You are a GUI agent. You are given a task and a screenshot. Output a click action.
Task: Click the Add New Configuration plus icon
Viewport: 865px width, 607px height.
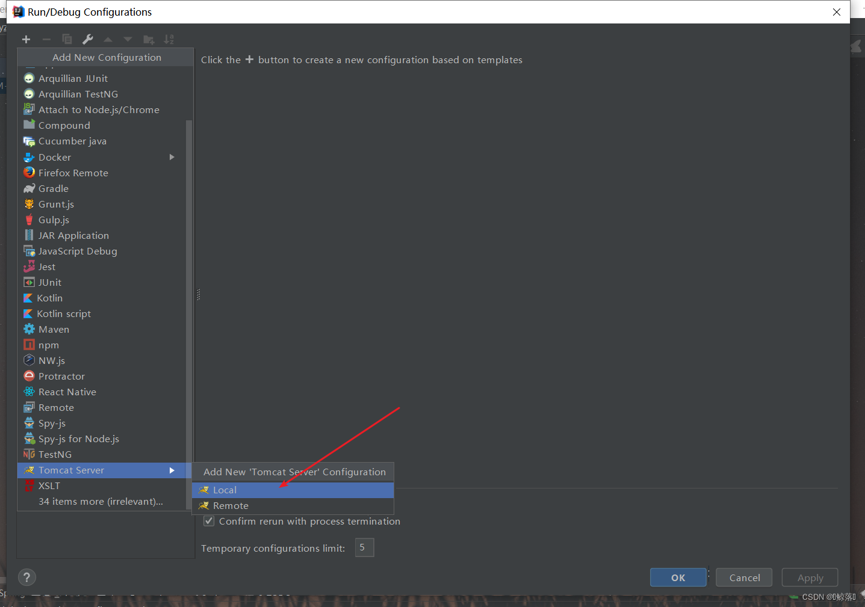(x=26, y=40)
